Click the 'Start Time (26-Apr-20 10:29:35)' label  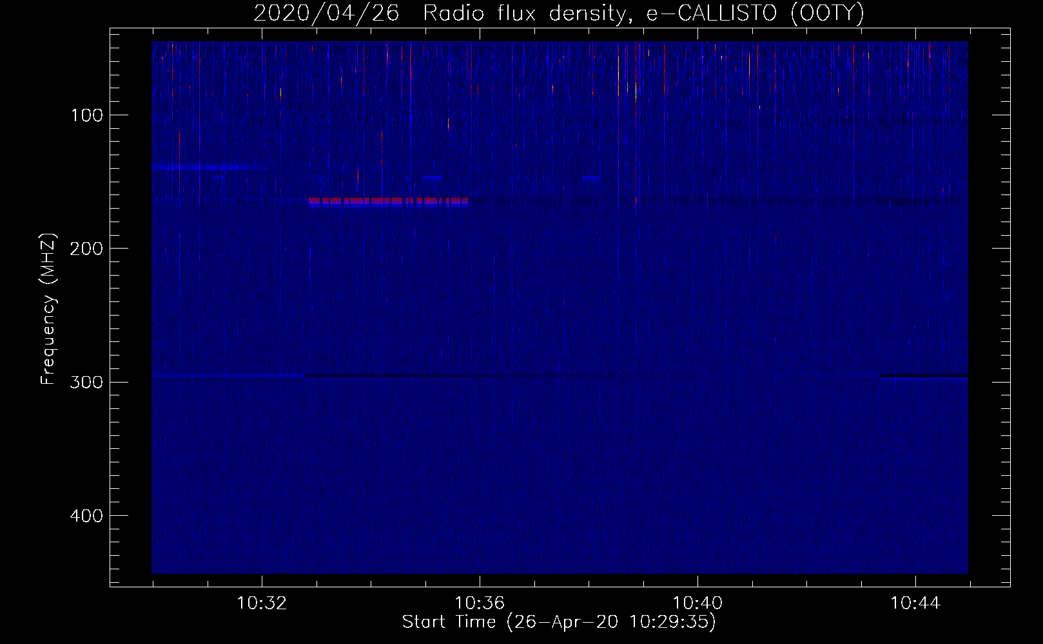click(559, 622)
